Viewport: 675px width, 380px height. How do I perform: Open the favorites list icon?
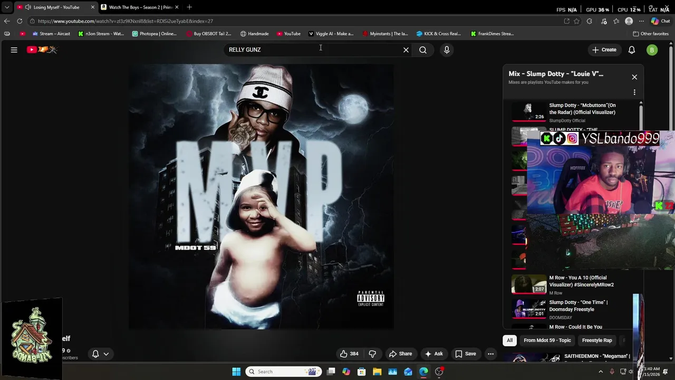click(x=616, y=21)
